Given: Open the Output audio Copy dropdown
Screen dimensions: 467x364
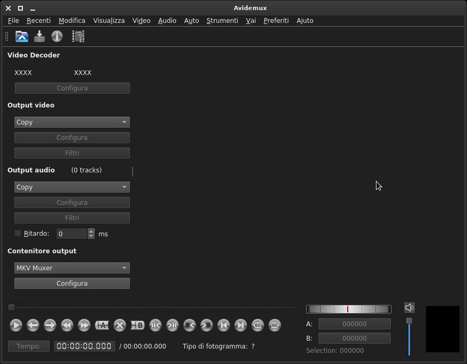Looking at the screenshot, I should pyautogui.click(x=72, y=187).
